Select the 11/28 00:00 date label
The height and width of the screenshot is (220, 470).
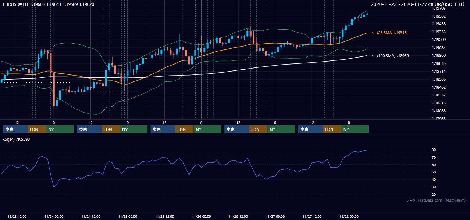[349, 216]
